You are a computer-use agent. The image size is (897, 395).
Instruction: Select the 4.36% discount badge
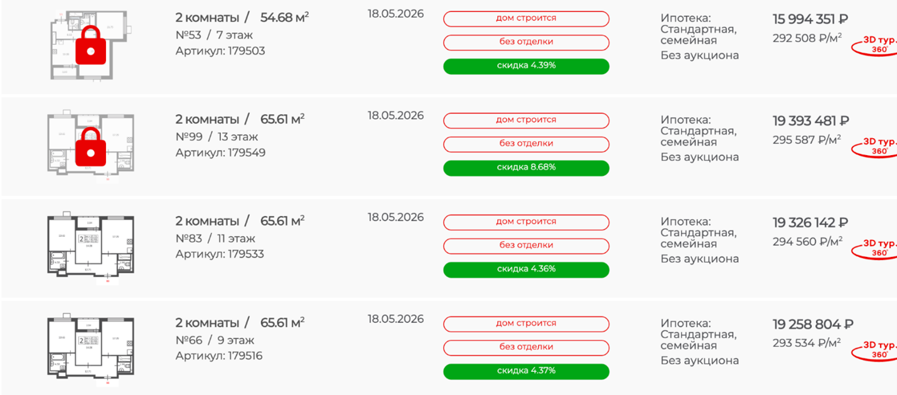pyautogui.click(x=526, y=269)
